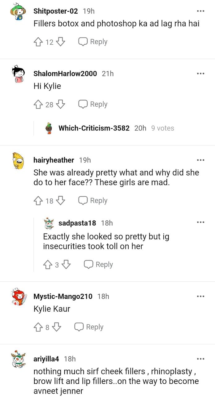
Task: Open Mystic-Mango210's username link
Action: pyautogui.click(x=63, y=296)
